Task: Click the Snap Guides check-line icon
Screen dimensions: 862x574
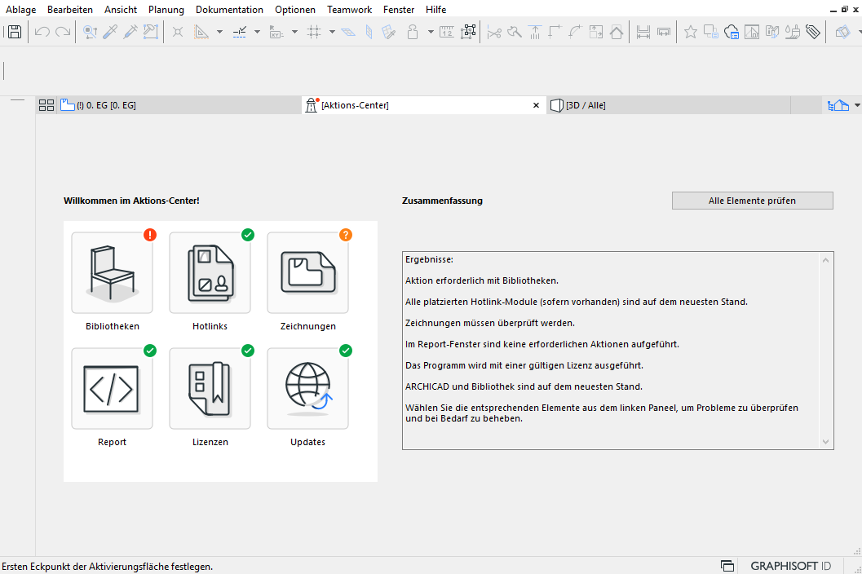Action: (x=240, y=32)
